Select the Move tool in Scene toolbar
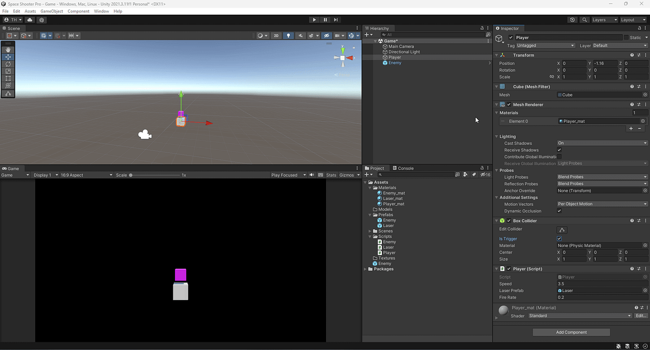This screenshot has height=350, width=650. point(8,57)
